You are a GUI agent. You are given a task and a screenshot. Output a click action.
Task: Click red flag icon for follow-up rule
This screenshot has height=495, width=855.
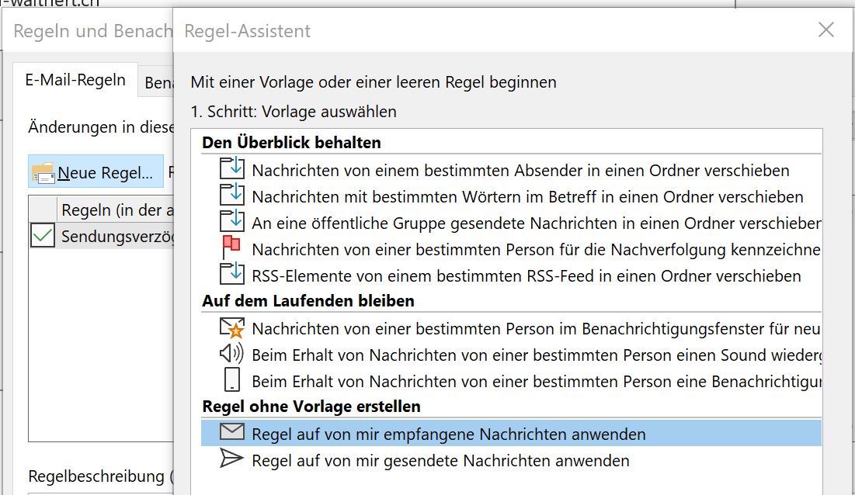tap(231, 247)
